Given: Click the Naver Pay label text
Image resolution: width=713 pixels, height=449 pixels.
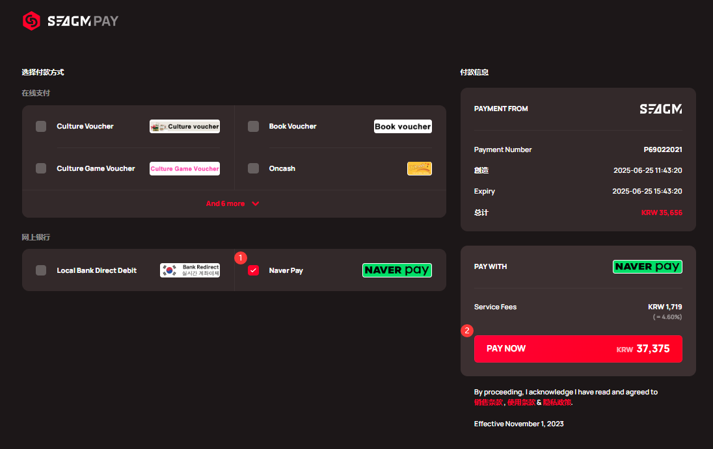Looking at the screenshot, I should [286, 270].
